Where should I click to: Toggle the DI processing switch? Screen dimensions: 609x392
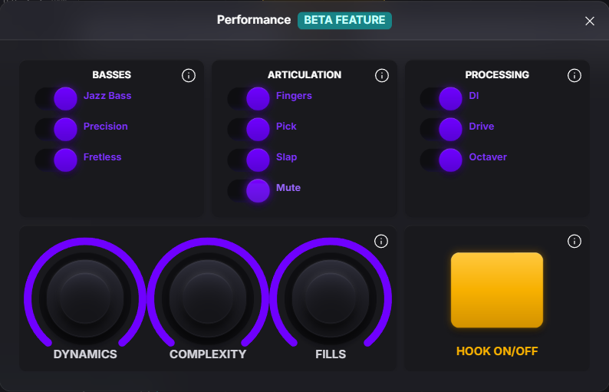click(442, 98)
